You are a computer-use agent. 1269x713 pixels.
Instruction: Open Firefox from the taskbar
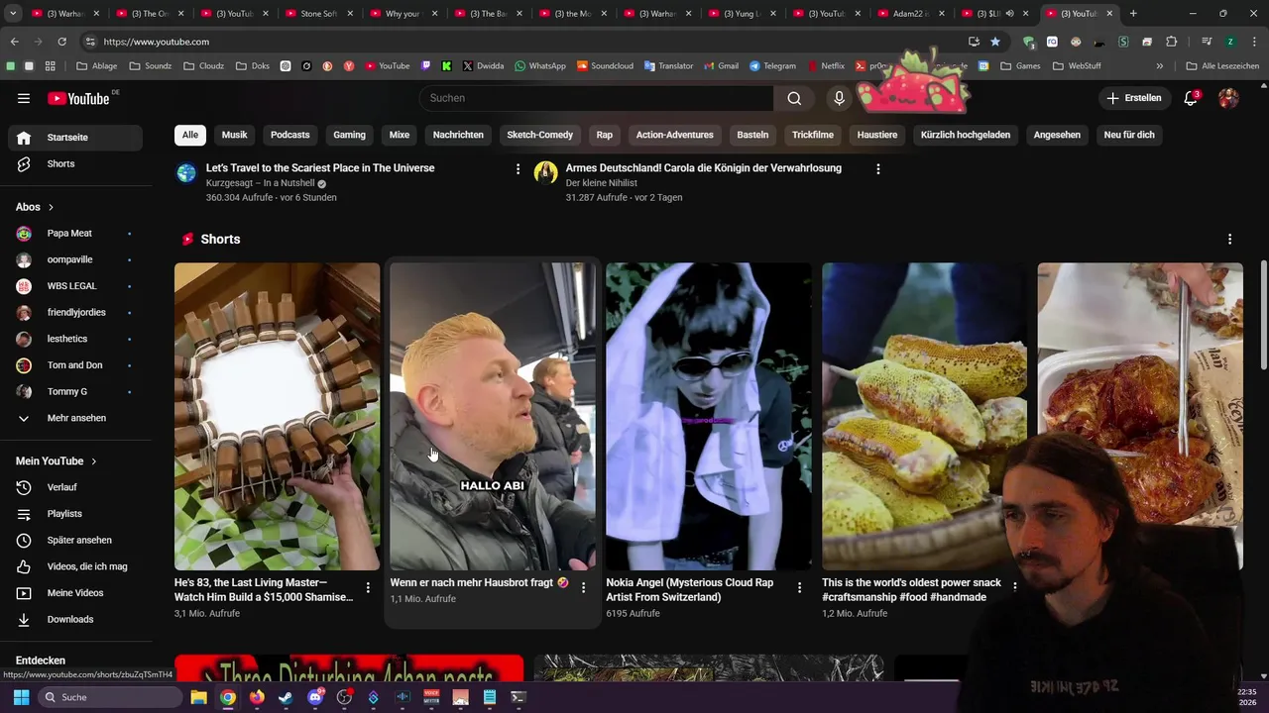pyautogui.click(x=257, y=697)
